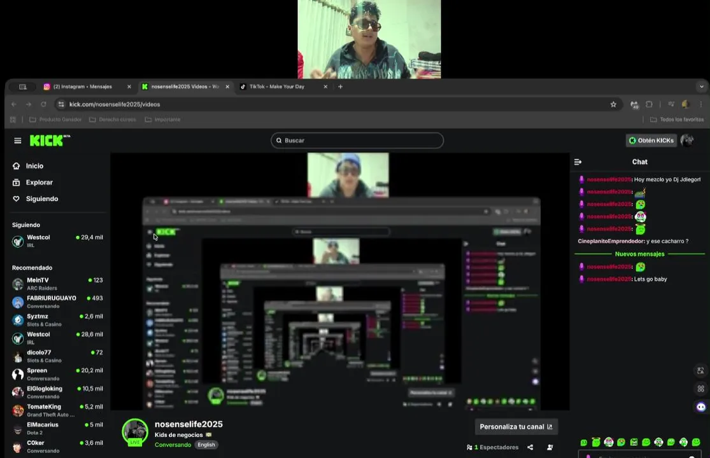This screenshot has width=710, height=458.
Task: Open the Producto Ganador bookmark folder
Action: point(55,120)
